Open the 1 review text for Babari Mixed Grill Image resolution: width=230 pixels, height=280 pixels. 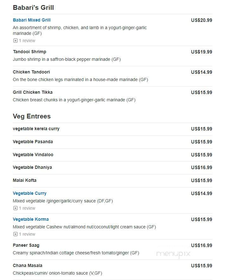[27, 41]
